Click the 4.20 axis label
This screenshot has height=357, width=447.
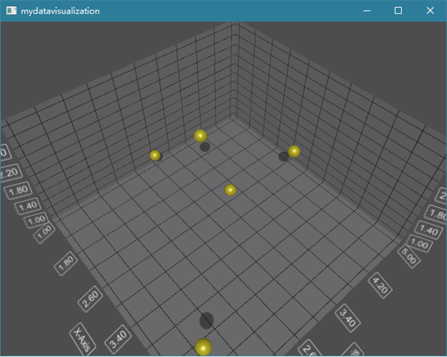(x=380, y=285)
